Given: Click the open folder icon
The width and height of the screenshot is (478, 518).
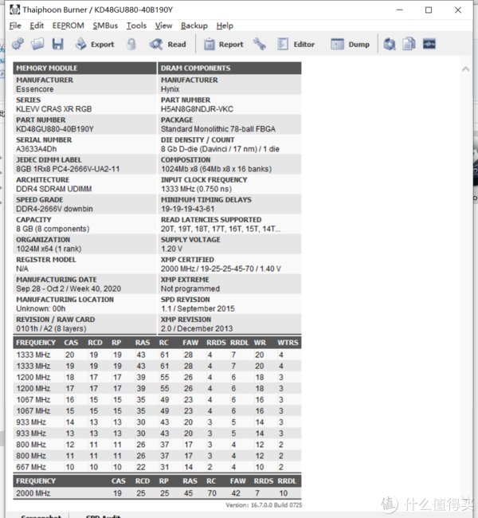Looking at the screenshot, I should (x=35, y=44).
